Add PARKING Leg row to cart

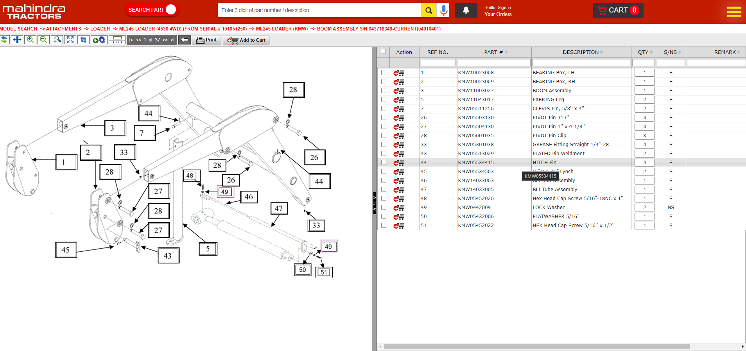pyautogui.click(x=399, y=100)
